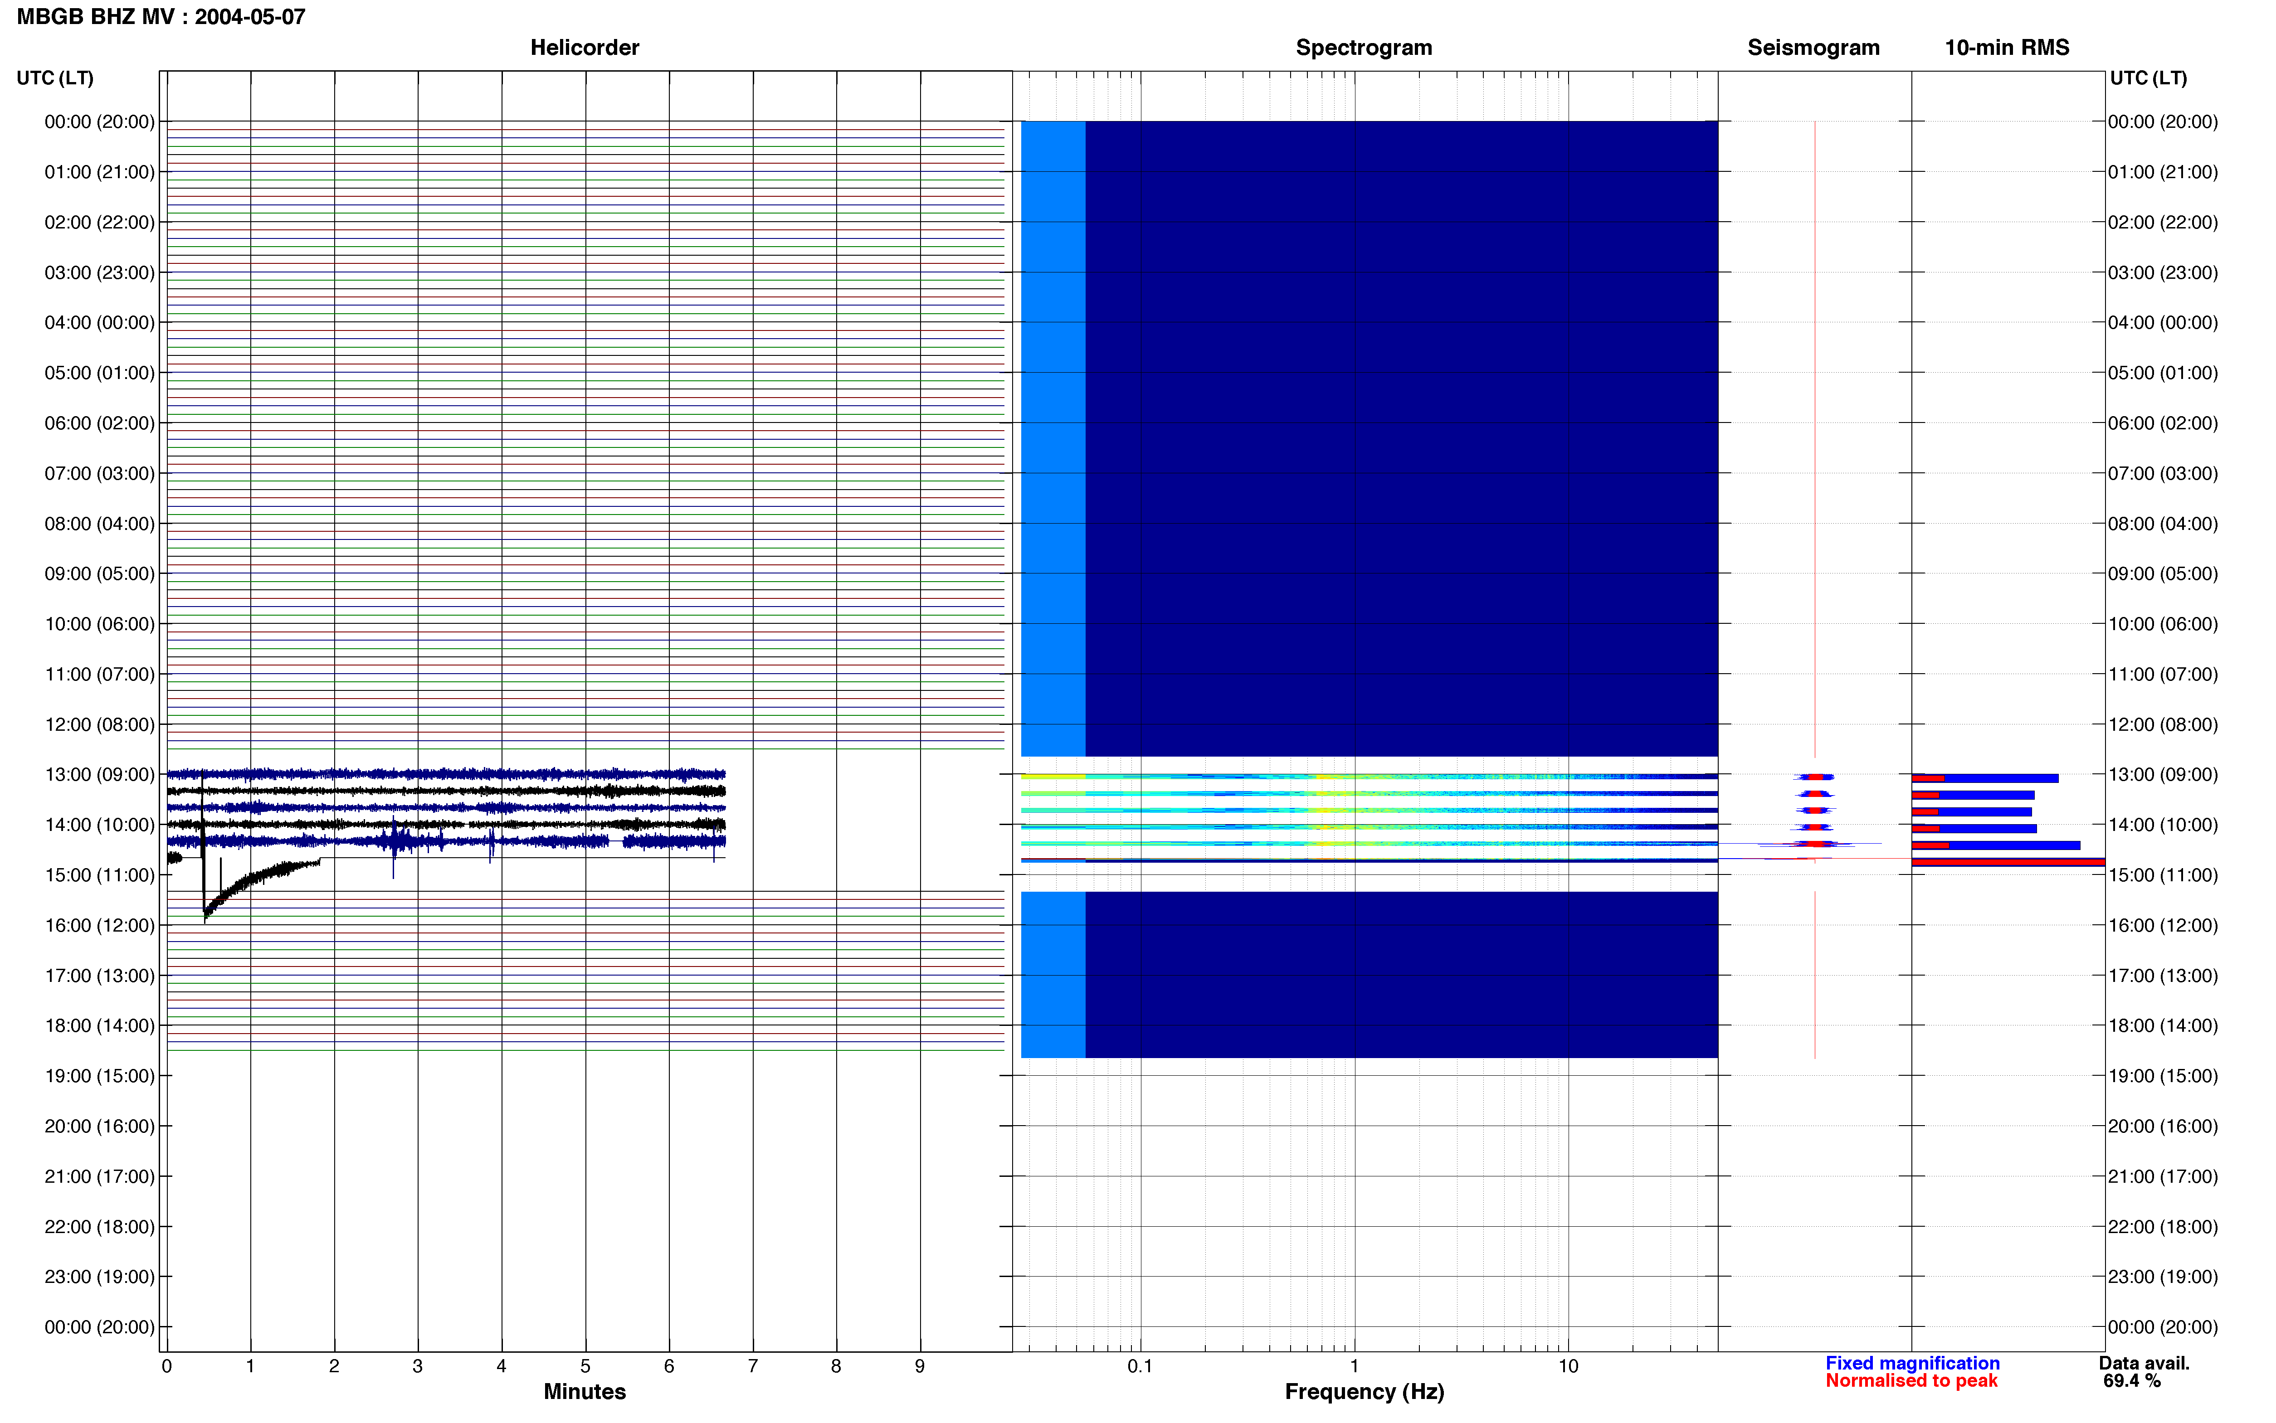This screenshot has width=2276, height=1423.
Task: Click the 'Minutes' x-axis label
Action: (x=585, y=1391)
